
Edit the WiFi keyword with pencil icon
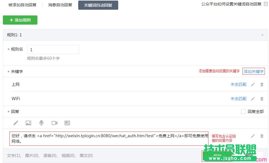point(253,99)
